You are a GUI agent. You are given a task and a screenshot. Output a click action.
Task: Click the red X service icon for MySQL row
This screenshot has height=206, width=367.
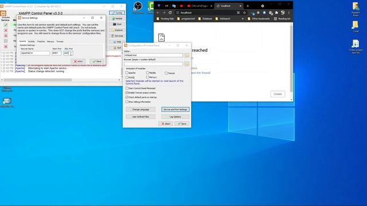click(6, 30)
